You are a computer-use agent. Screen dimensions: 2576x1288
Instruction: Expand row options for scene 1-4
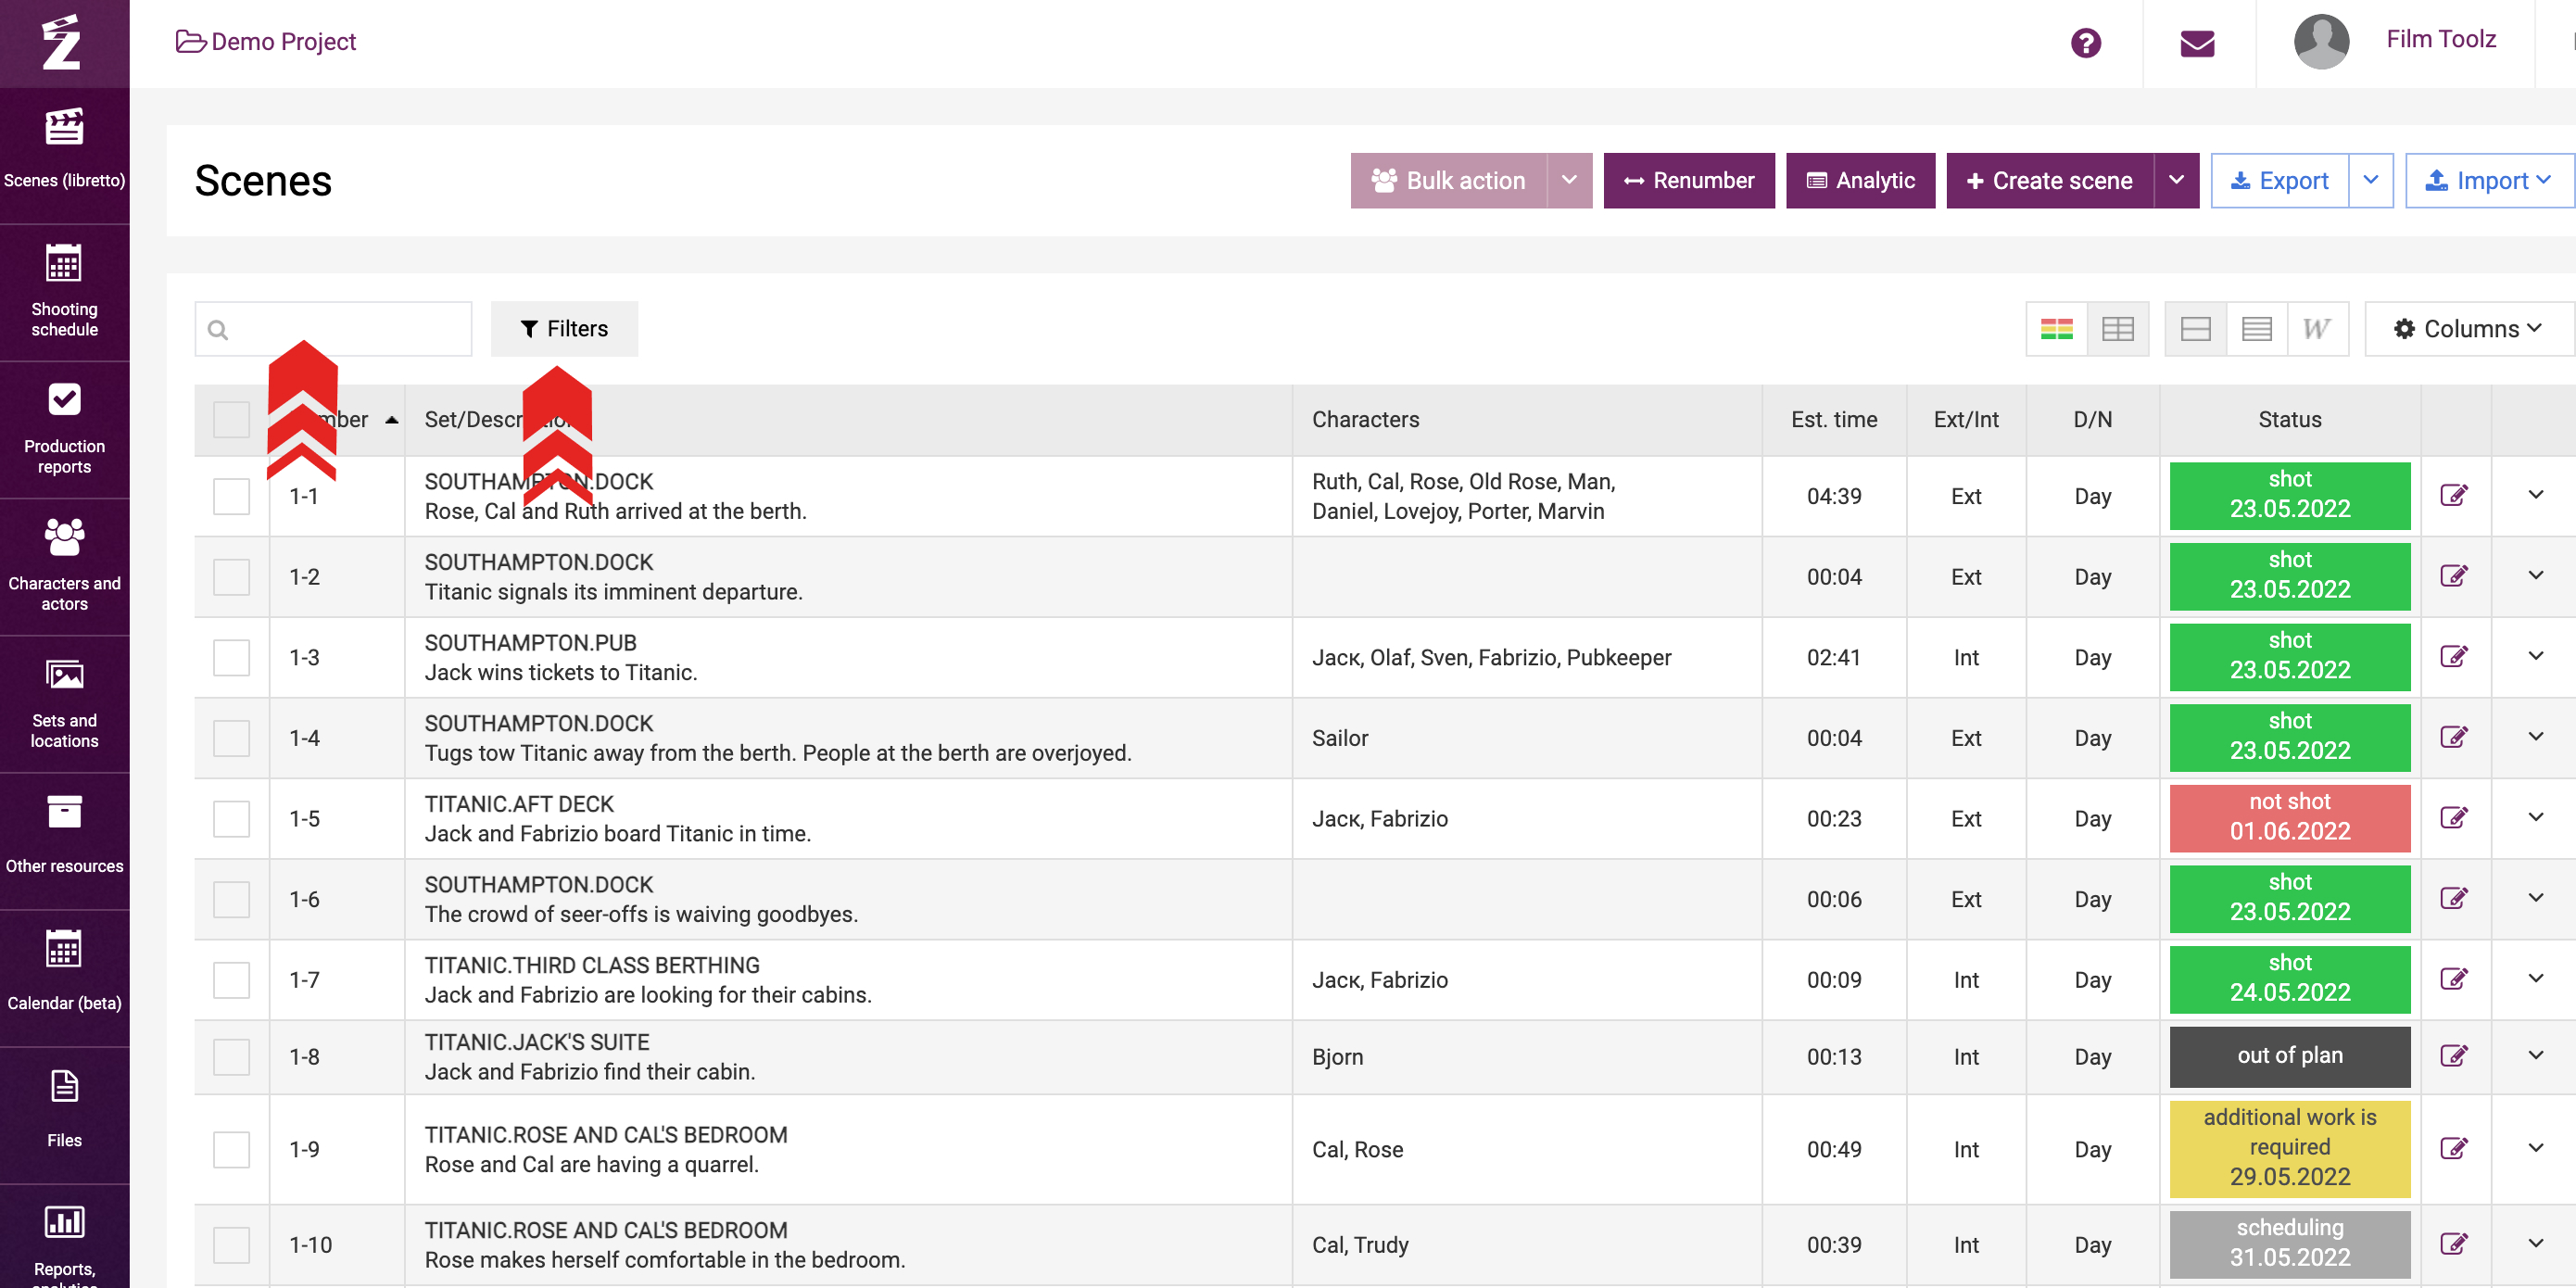pyautogui.click(x=2535, y=737)
